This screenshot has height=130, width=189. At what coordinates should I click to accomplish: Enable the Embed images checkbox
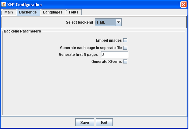point(125,40)
